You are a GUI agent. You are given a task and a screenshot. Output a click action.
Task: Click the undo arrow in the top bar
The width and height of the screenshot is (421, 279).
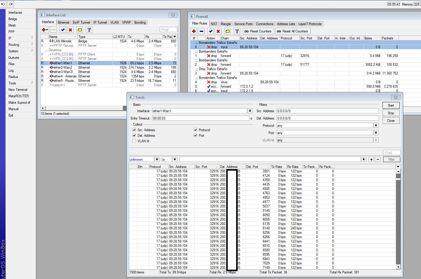[x=3, y=4]
